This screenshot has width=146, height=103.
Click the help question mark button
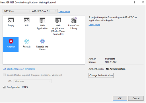coord(134,2)
